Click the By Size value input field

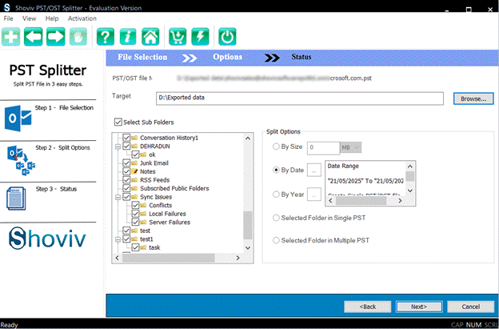coord(324,147)
